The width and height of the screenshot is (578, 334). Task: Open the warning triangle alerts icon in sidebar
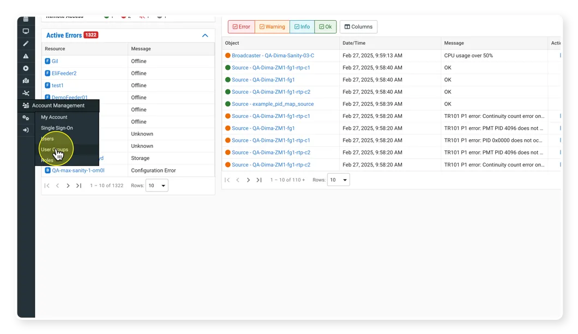[x=26, y=56]
